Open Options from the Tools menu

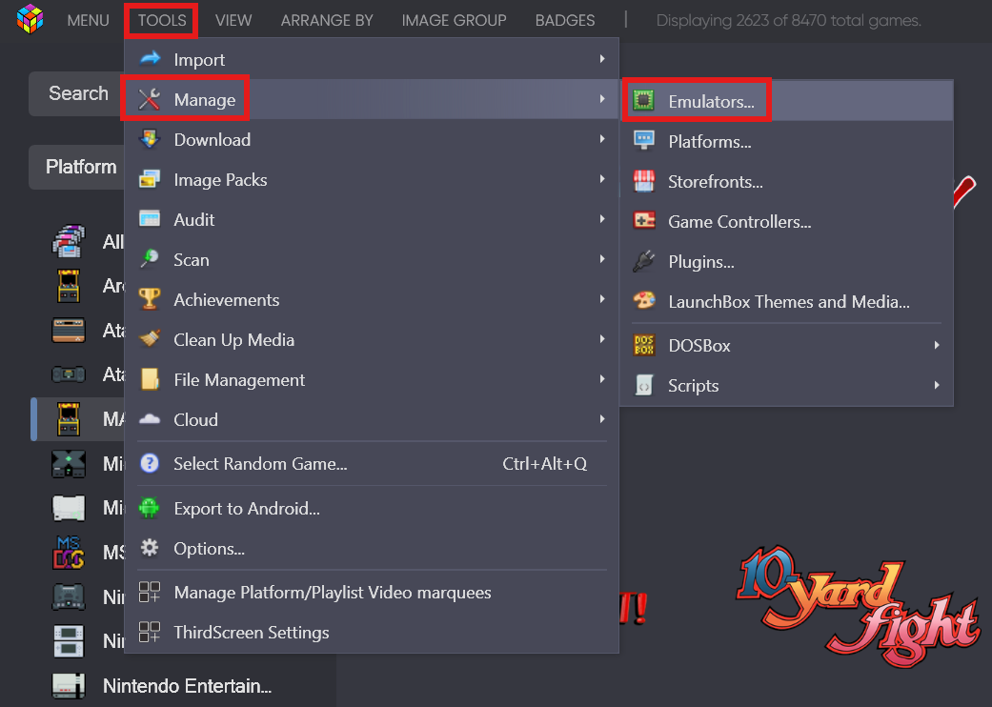[209, 548]
